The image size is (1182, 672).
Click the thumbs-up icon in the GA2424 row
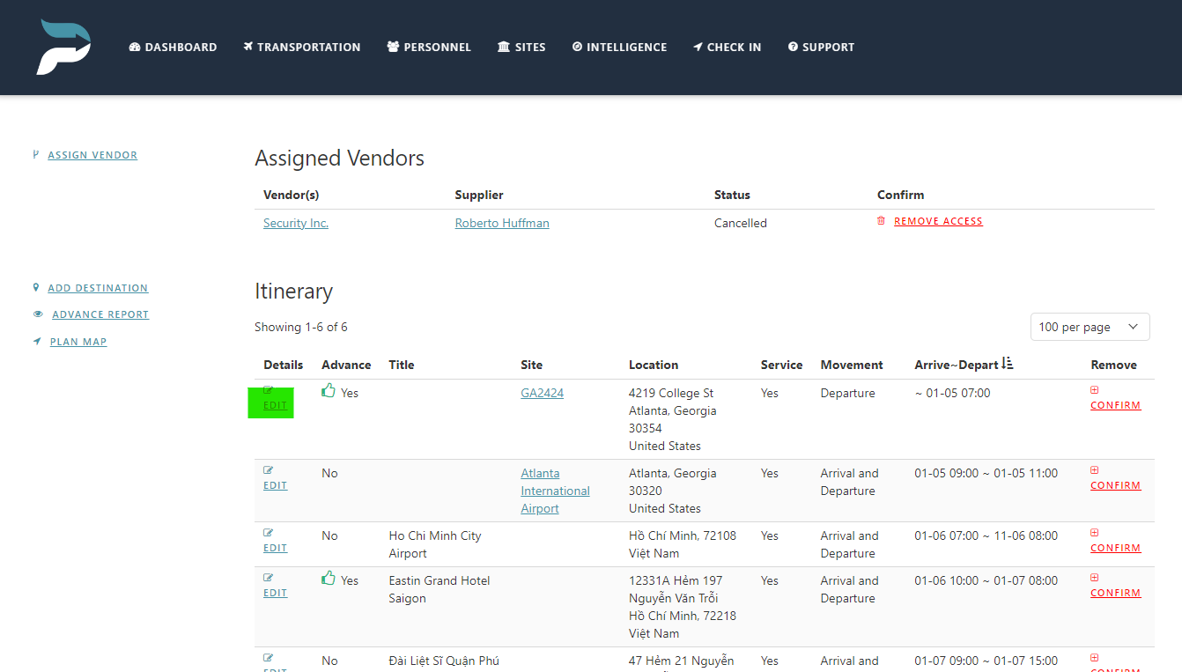tap(329, 389)
